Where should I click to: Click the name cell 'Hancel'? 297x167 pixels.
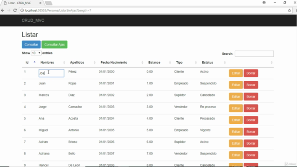(44, 165)
